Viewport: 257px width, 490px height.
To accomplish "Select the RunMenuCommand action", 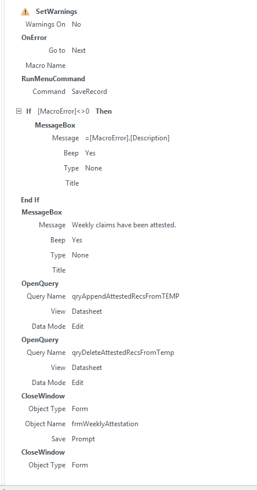I will [53, 79].
